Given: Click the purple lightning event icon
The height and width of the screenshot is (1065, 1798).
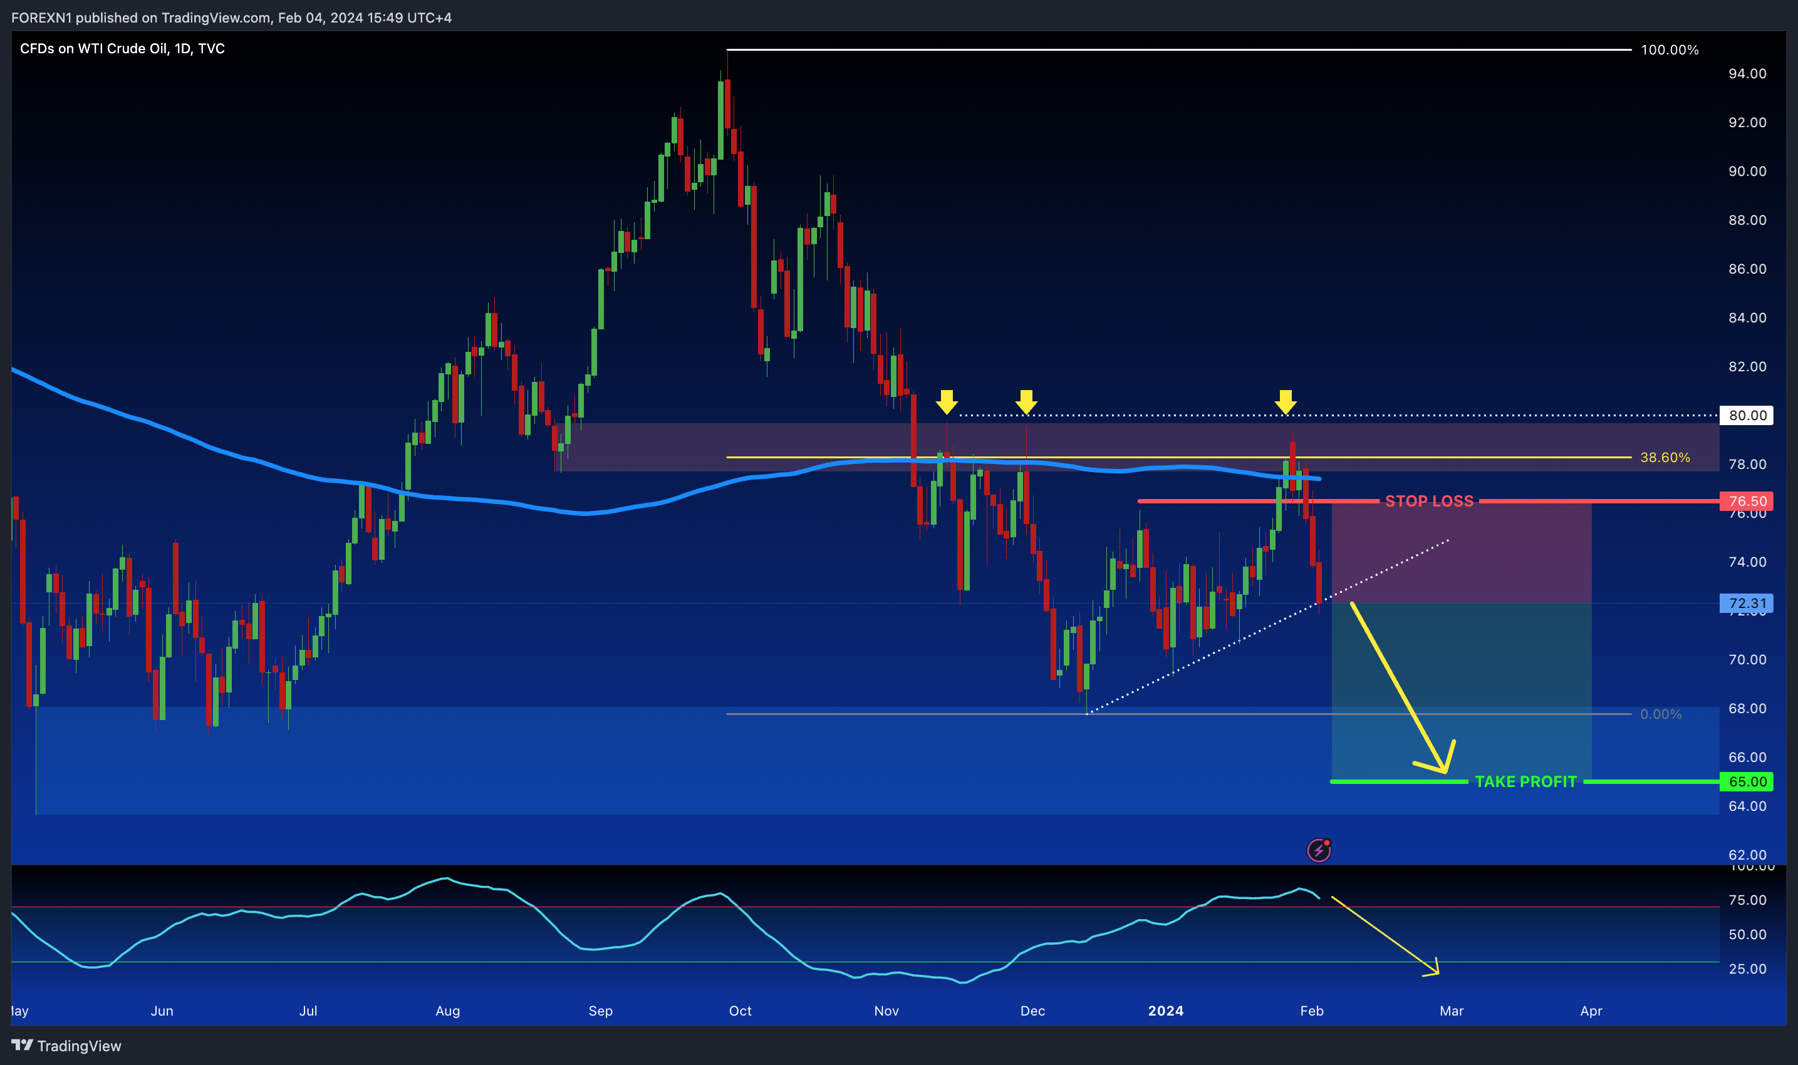Looking at the screenshot, I should pos(1319,850).
